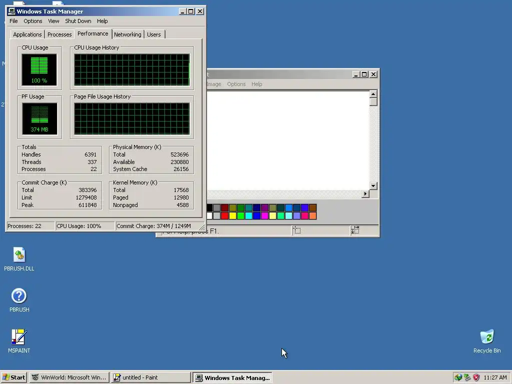Click status bar text Commit Charge: 374M / 1249M
512x384 pixels.
154,226
